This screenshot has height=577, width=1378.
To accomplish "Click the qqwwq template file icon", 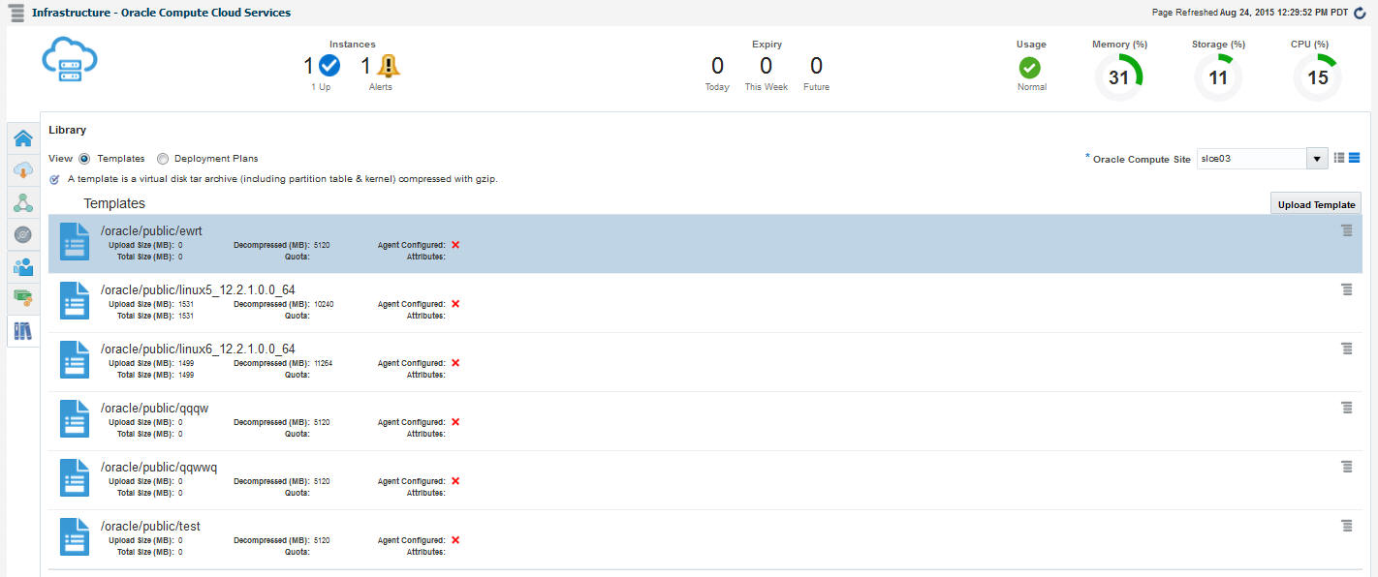I will 75,477.
